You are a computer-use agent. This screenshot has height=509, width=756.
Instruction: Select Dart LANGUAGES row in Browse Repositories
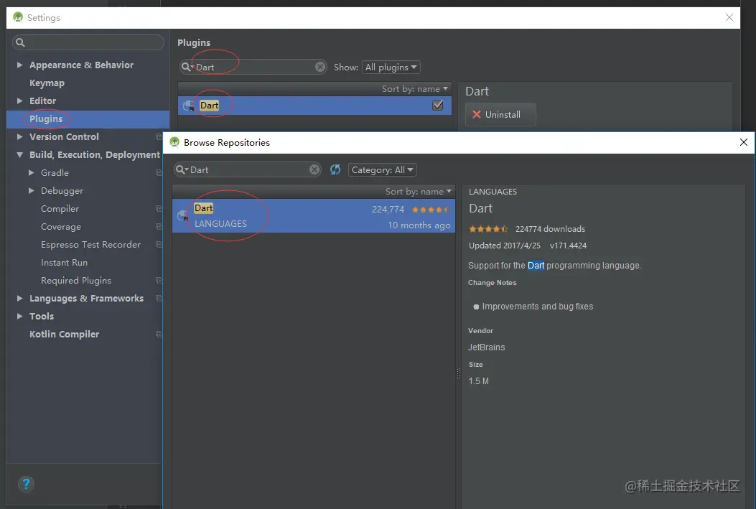(314, 216)
